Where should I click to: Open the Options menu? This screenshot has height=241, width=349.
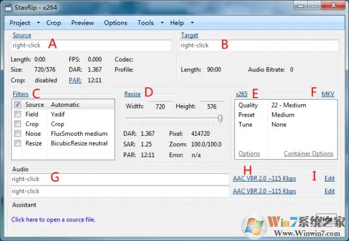[116, 23]
